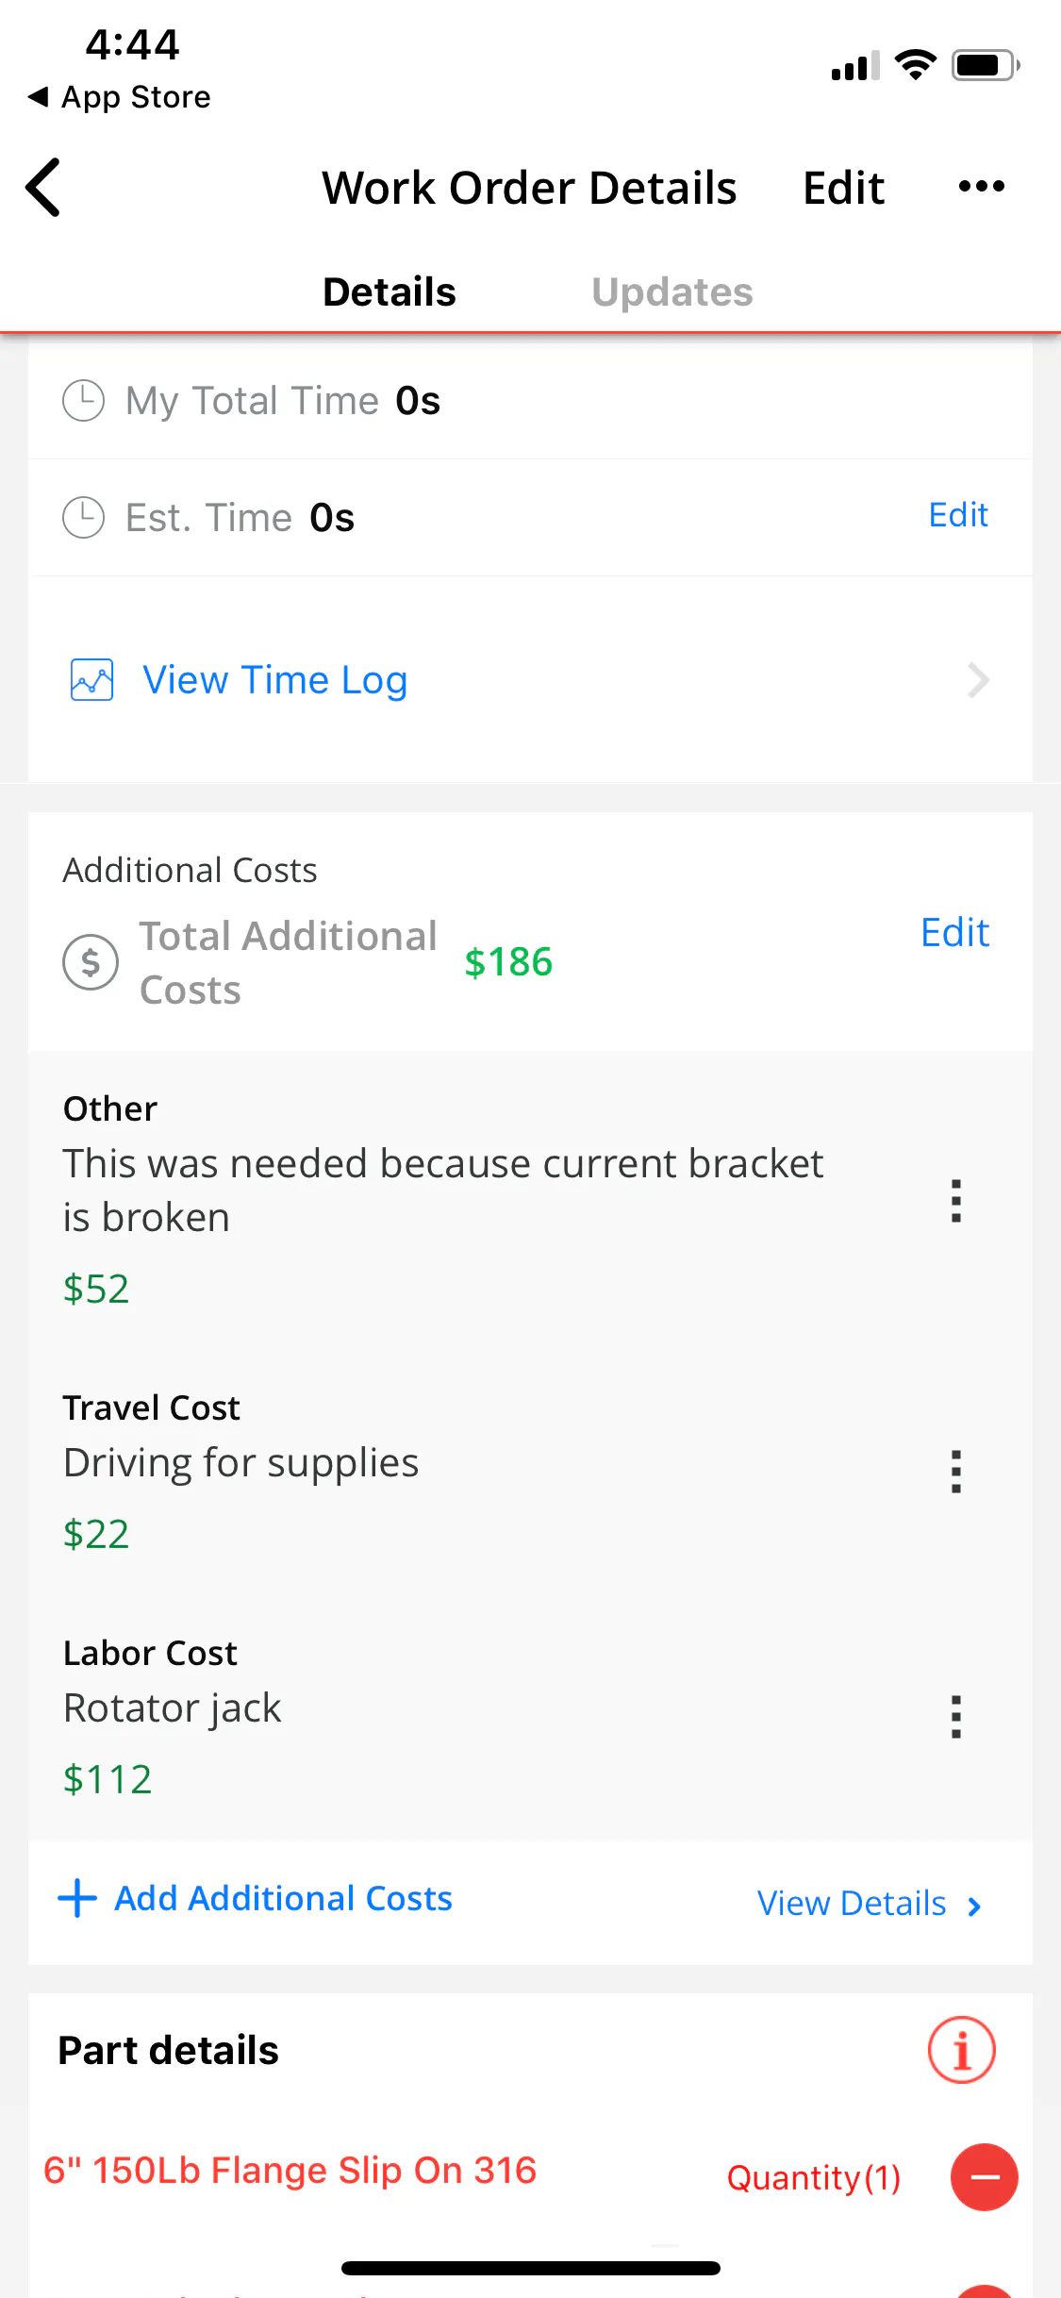Open View Details for additional costs
This screenshot has width=1061, height=2298.
[x=869, y=1904]
